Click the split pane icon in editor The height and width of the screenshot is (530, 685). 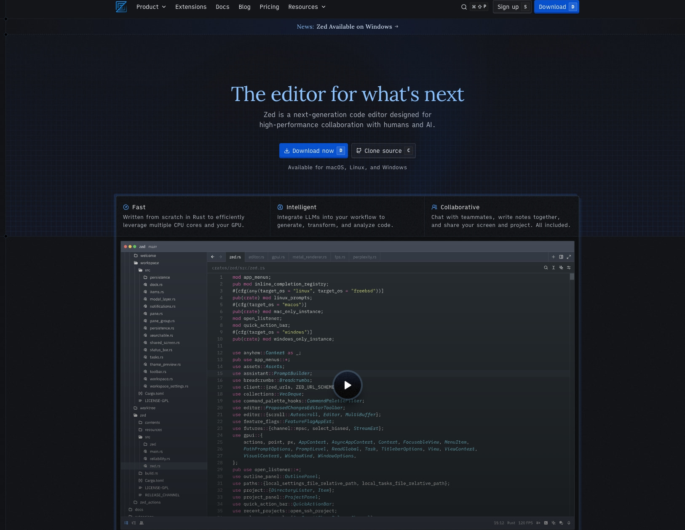[561, 257]
